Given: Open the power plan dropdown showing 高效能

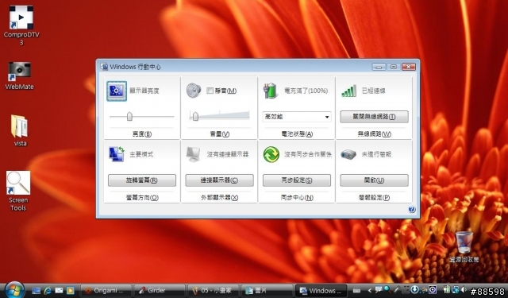Looking at the screenshot, I should (x=297, y=117).
